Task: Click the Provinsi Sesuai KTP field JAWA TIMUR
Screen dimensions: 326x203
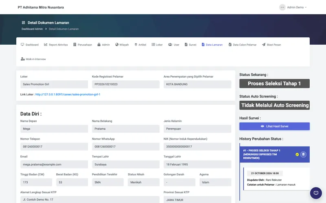Action: tap(197, 199)
